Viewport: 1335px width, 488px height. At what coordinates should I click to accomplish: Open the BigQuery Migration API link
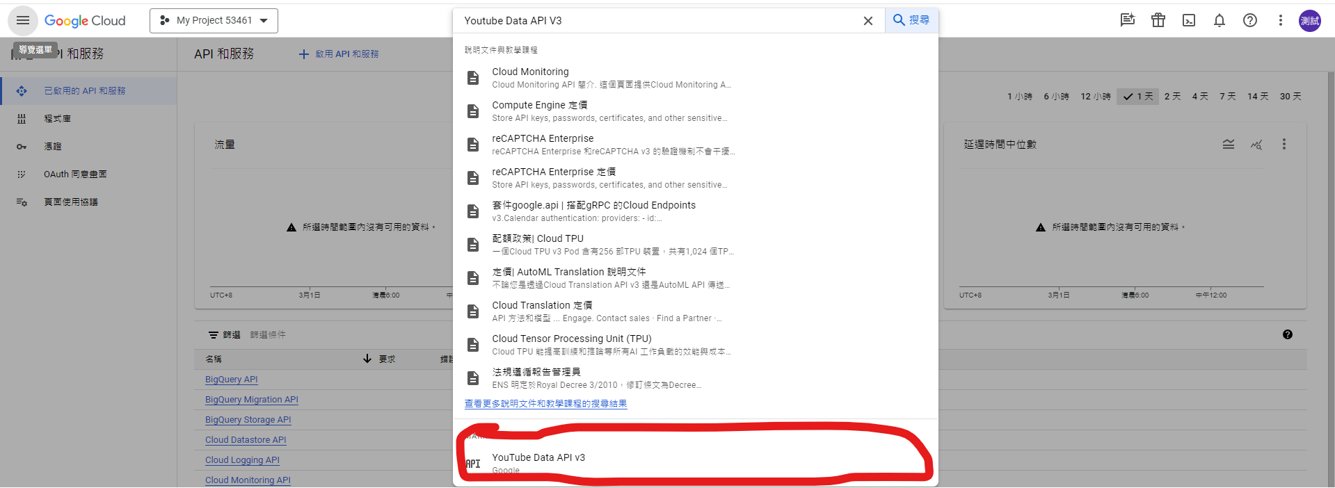click(x=252, y=400)
